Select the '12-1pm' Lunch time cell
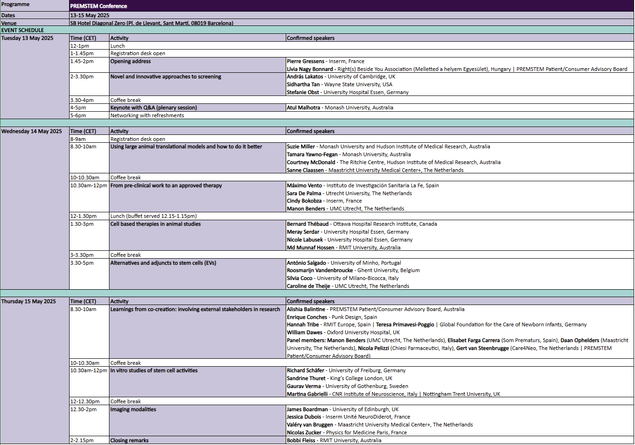Image resolution: width=635 pixels, height=445 pixels. pos(89,46)
